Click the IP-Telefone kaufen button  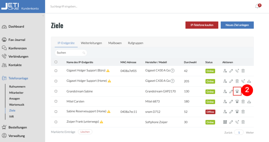[202, 25]
